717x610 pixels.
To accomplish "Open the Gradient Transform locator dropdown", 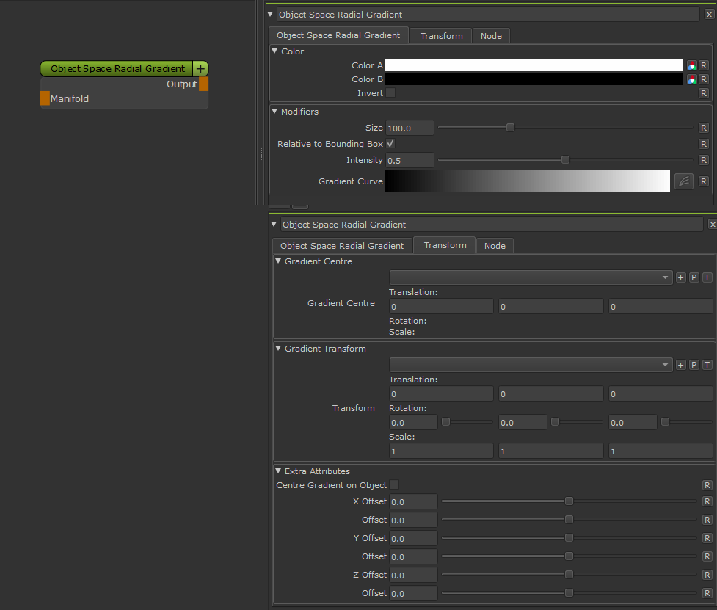I will pyautogui.click(x=530, y=365).
